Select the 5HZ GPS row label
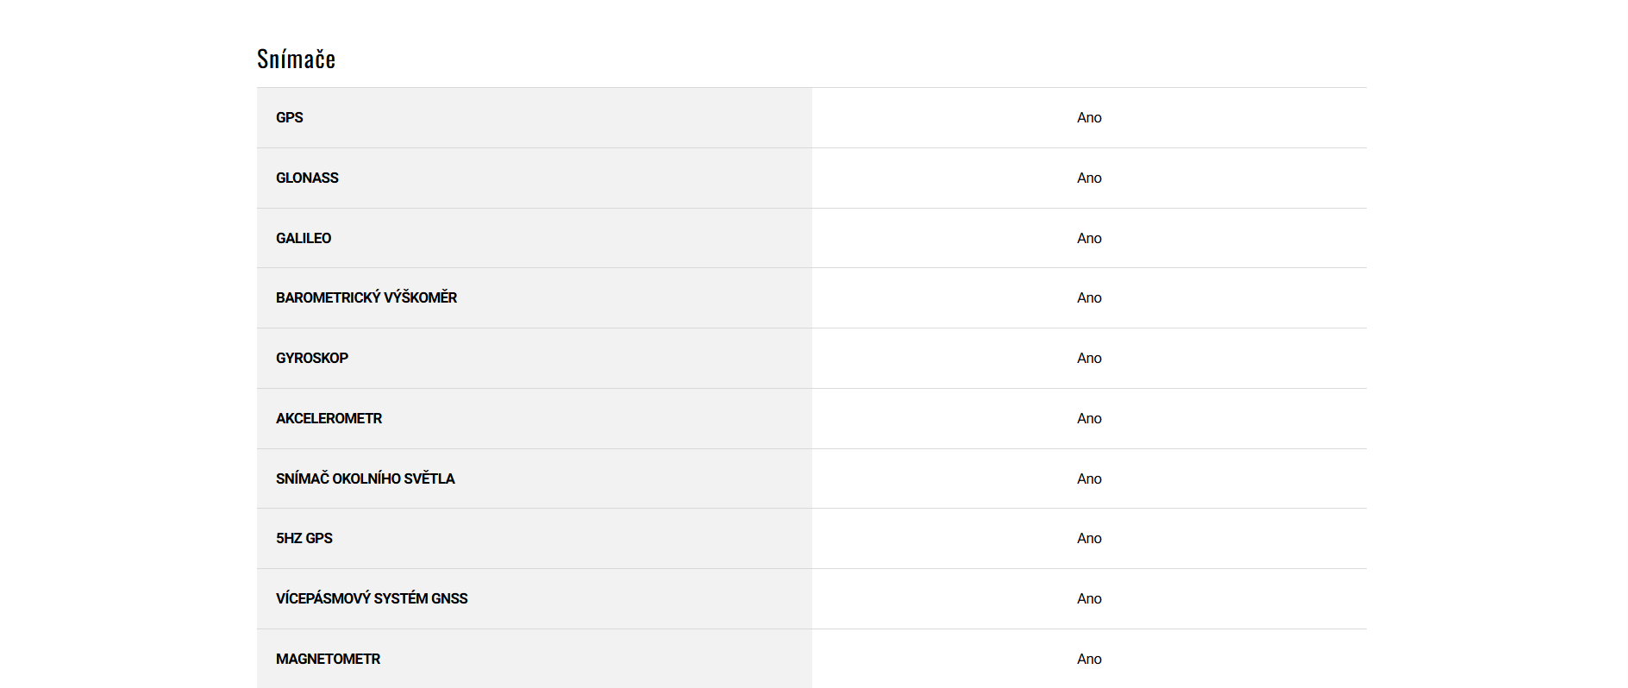This screenshot has height=688, width=1628. pos(304,538)
